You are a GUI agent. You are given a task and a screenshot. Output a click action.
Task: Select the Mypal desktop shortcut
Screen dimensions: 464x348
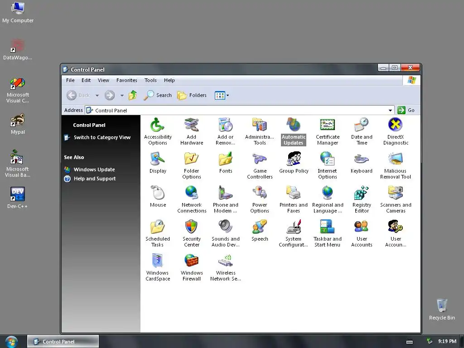(18, 124)
